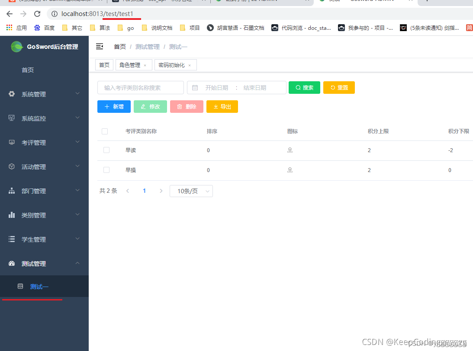Click the 测试管理 dashboard icon in sidebar
This screenshot has height=351, width=473.
tap(11, 263)
